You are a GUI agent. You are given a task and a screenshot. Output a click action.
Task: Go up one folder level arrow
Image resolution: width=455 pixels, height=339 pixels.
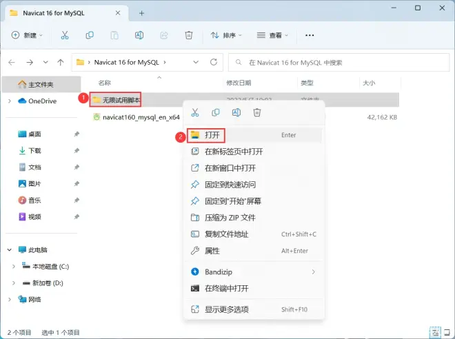(x=61, y=62)
